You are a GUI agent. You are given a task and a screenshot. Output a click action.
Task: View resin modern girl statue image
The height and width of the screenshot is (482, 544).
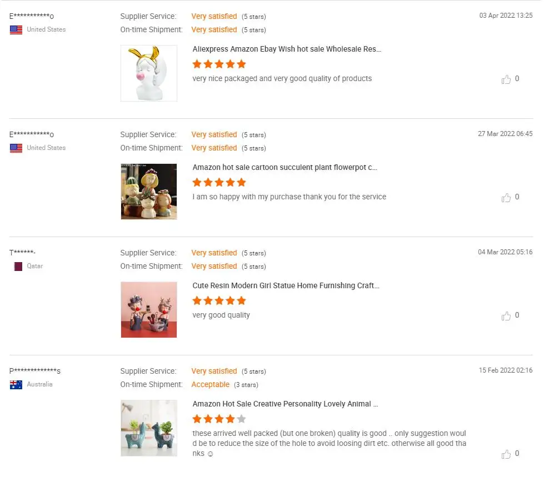coord(149,310)
